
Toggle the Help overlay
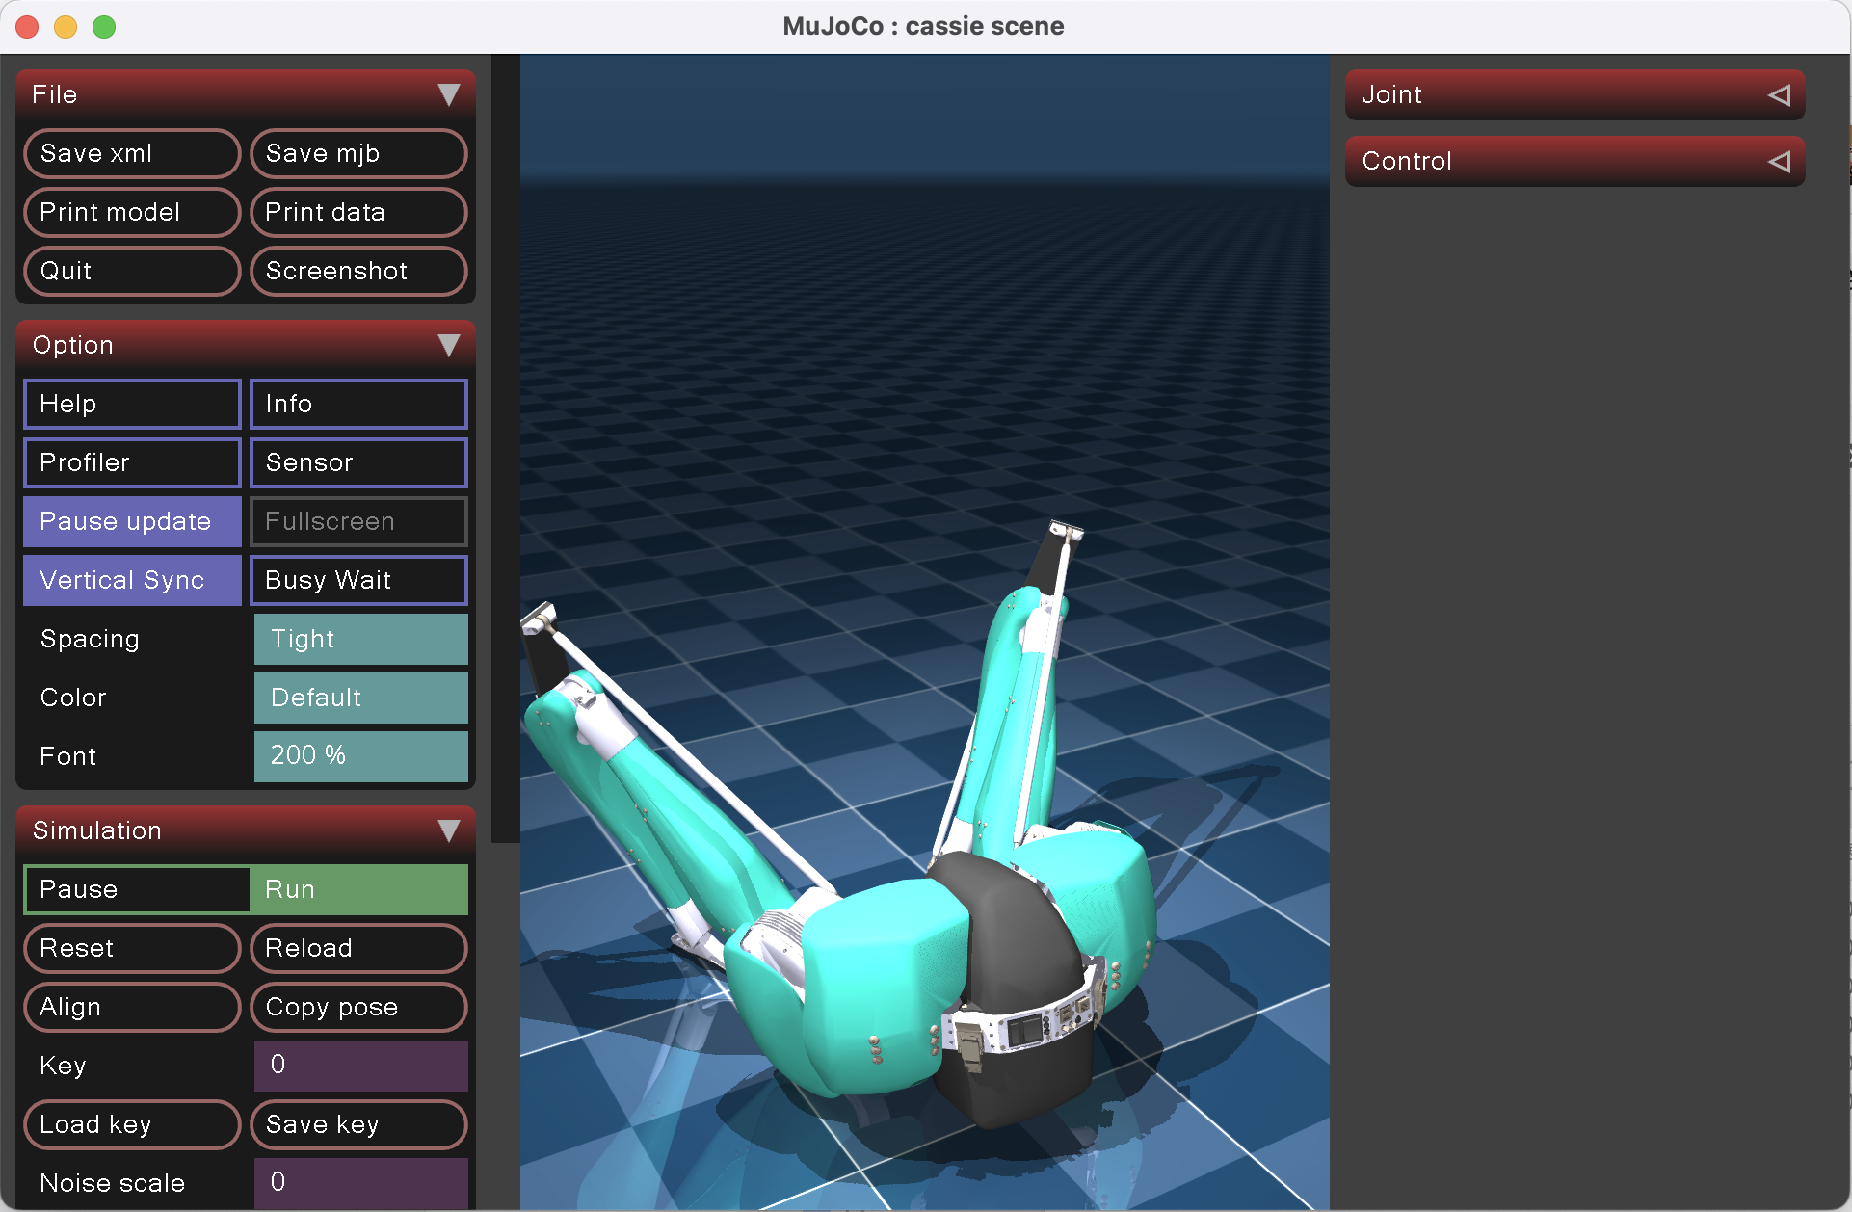132,404
